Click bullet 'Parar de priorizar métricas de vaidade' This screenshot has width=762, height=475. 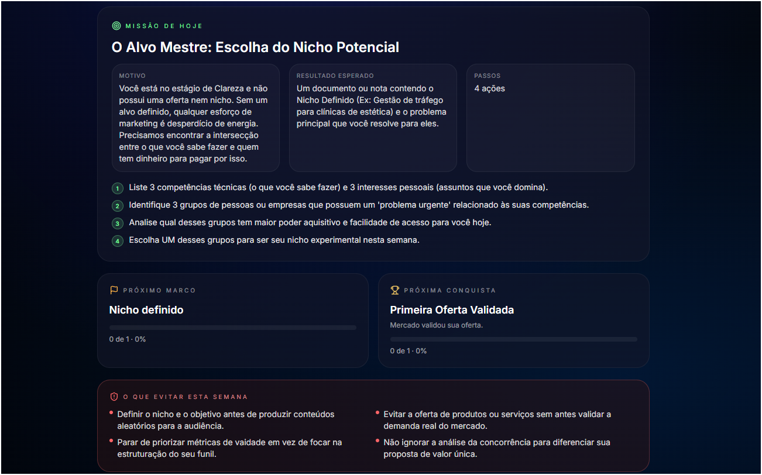tap(229, 448)
